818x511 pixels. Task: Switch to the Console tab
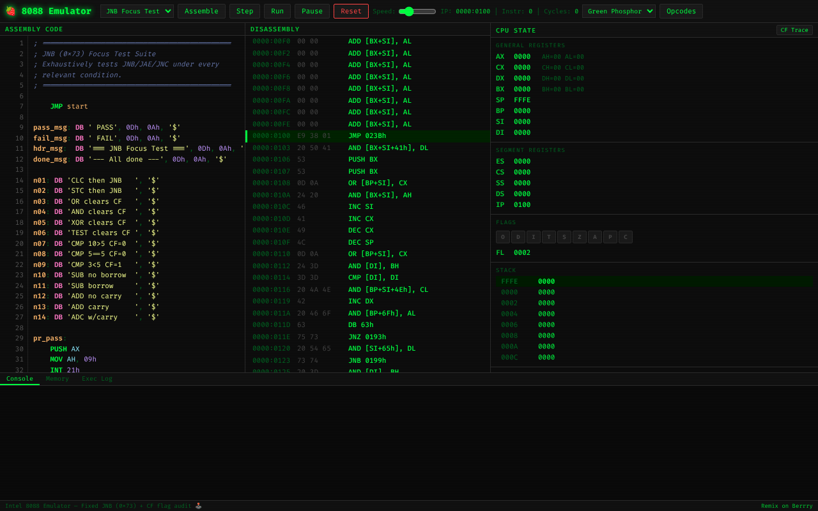click(20, 379)
